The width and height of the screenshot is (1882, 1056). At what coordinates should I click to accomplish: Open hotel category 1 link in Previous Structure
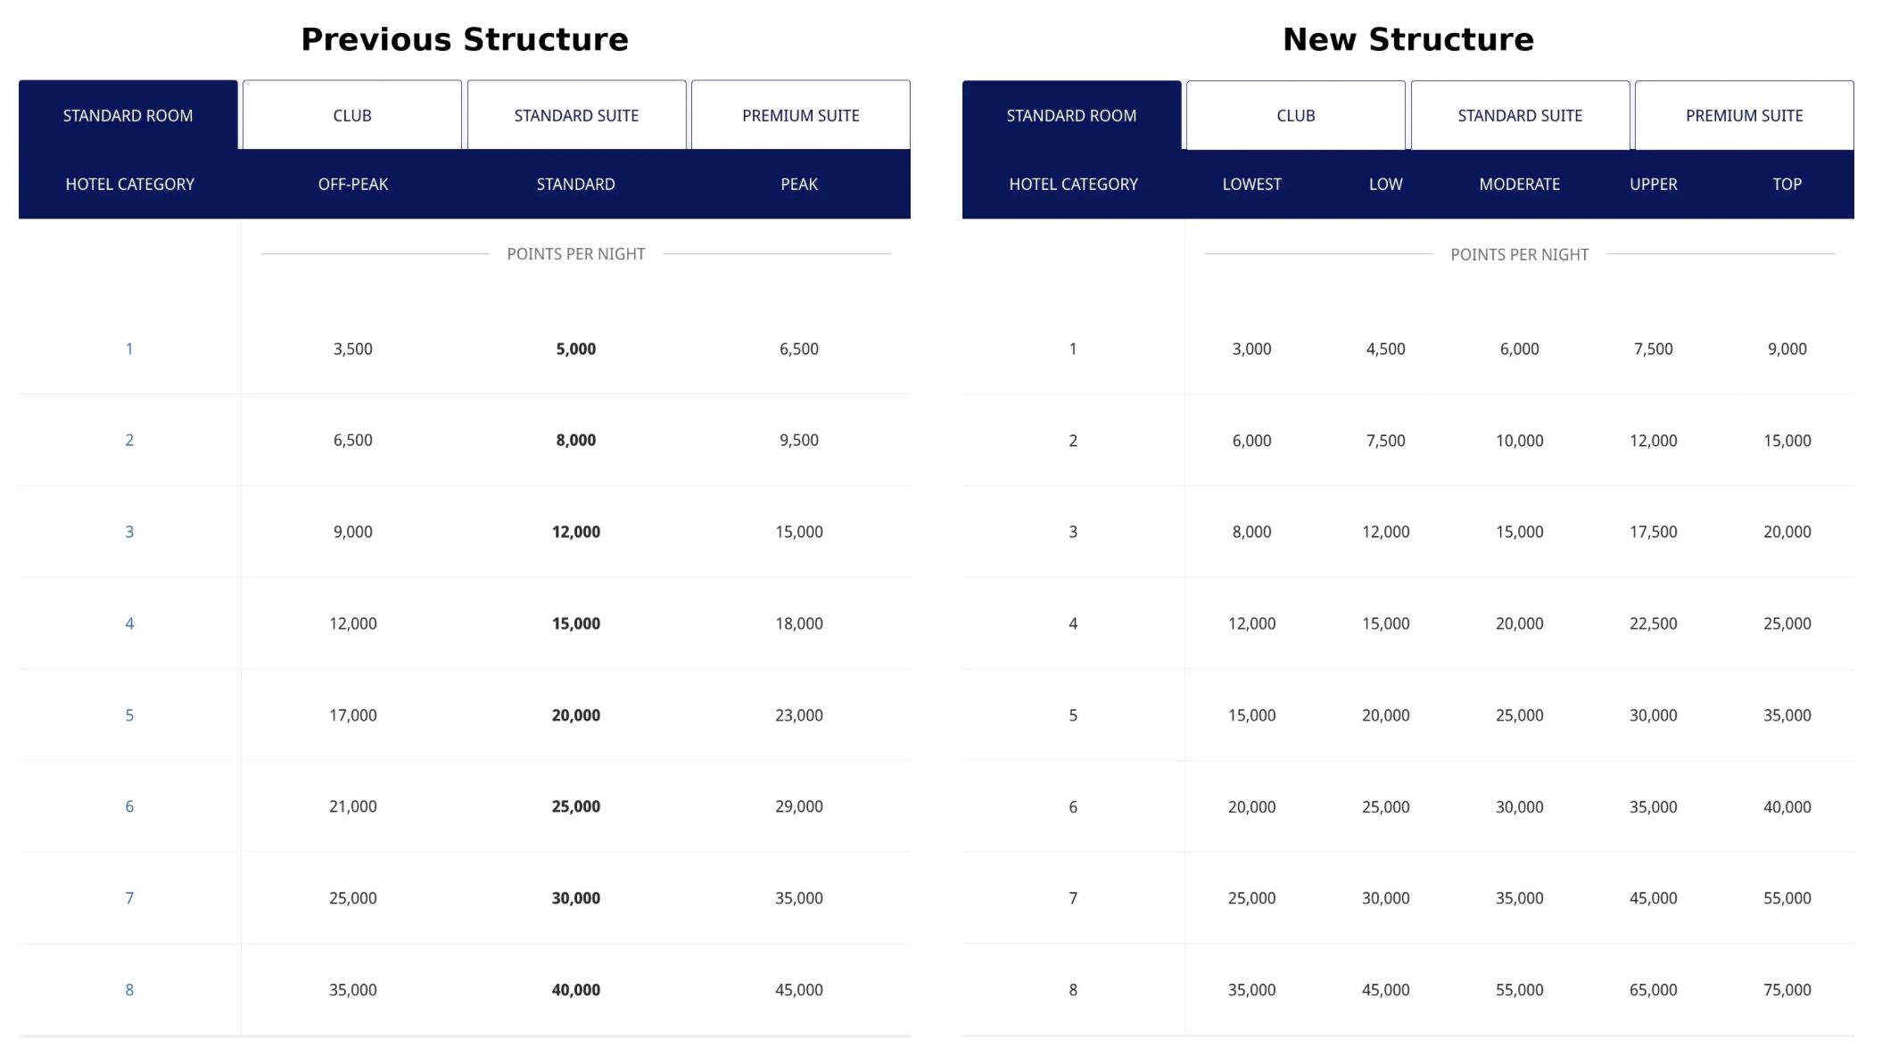[x=129, y=349]
